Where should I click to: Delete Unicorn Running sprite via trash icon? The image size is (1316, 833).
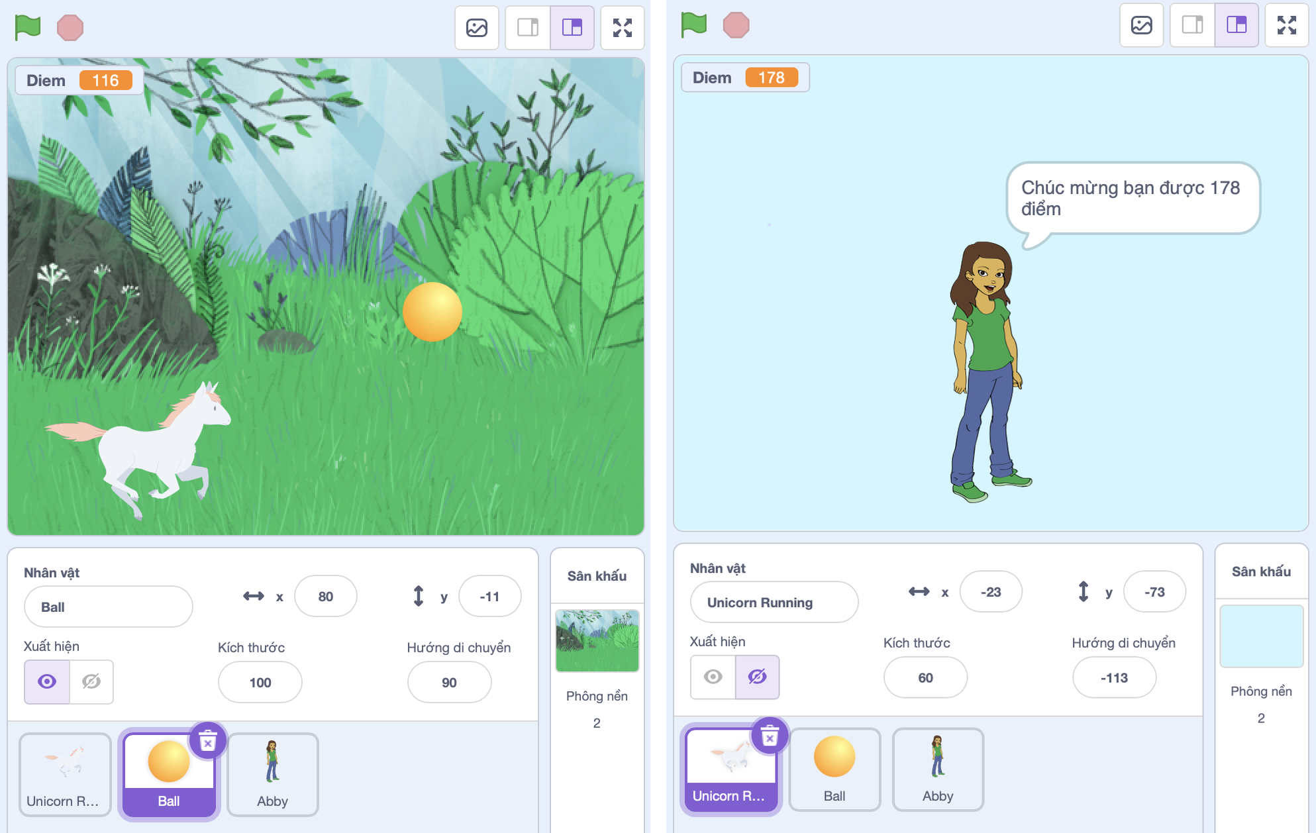click(770, 736)
